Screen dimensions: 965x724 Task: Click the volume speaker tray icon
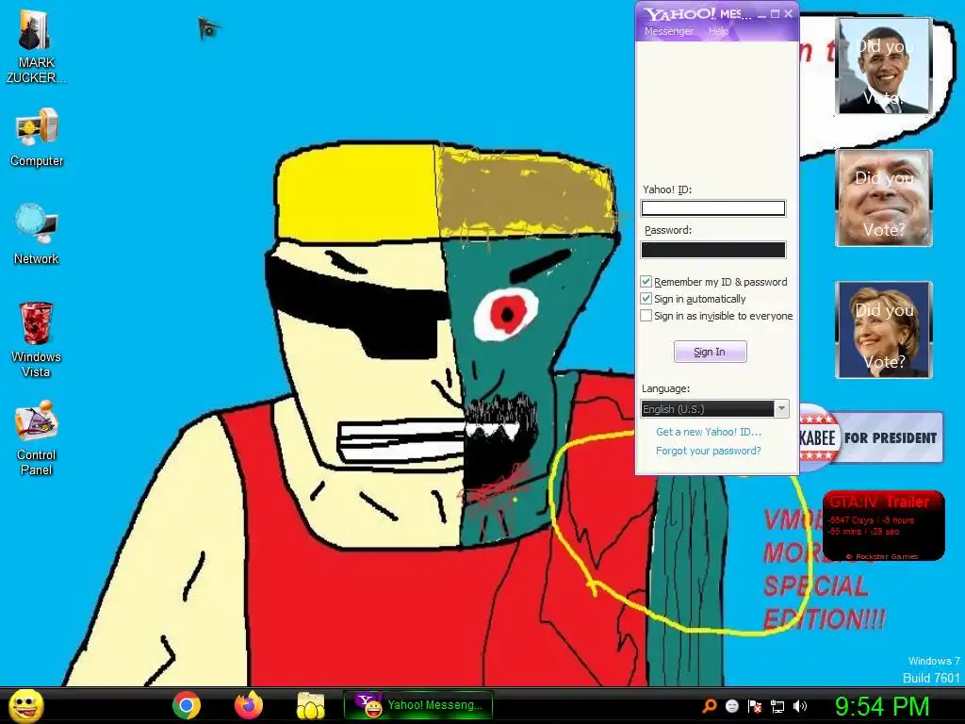[799, 706]
